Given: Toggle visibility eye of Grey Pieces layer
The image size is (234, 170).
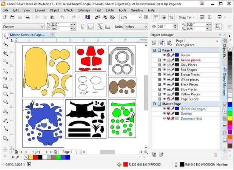Looking at the screenshot, I should click(164, 65).
